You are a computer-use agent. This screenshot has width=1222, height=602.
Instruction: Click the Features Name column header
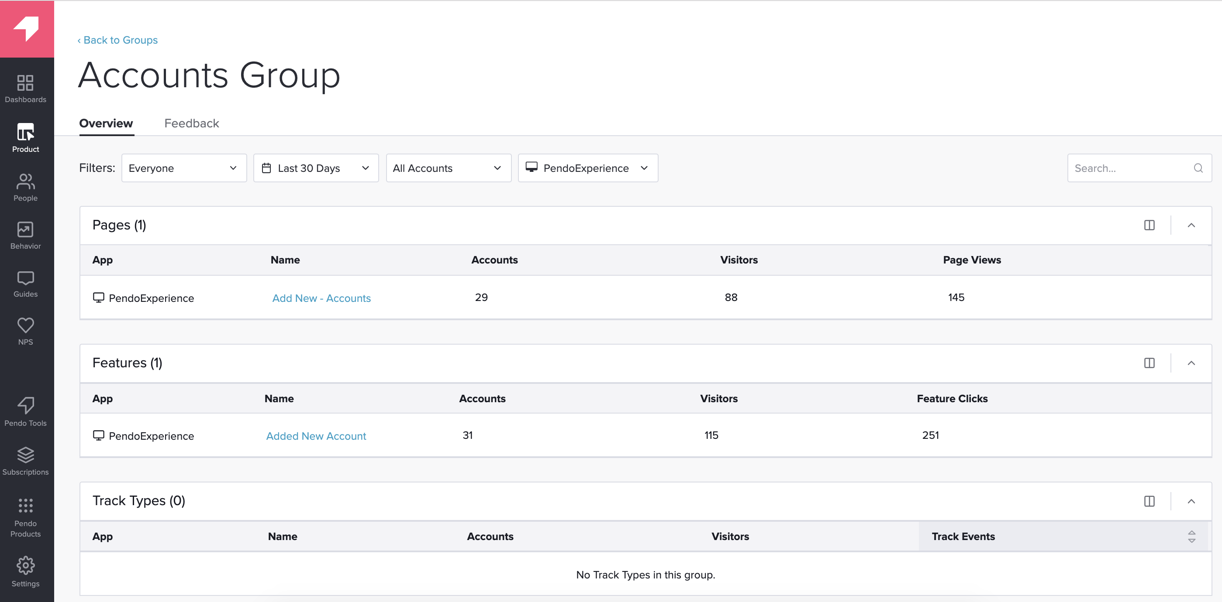pyautogui.click(x=279, y=399)
